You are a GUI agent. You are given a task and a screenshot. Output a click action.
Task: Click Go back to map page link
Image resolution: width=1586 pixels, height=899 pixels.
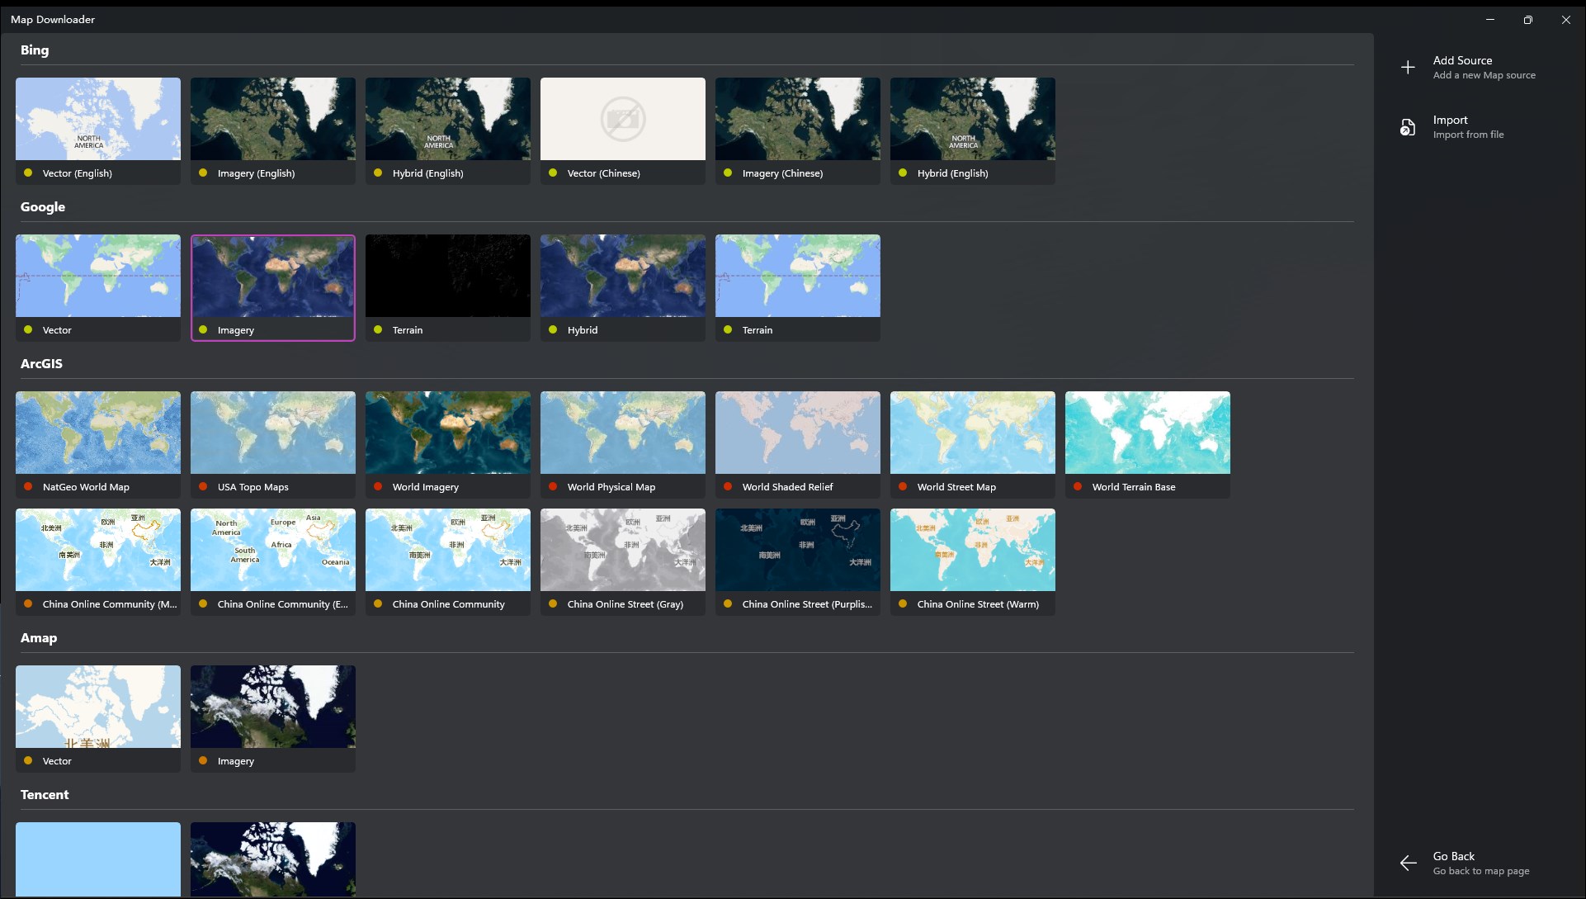(x=1480, y=871)
